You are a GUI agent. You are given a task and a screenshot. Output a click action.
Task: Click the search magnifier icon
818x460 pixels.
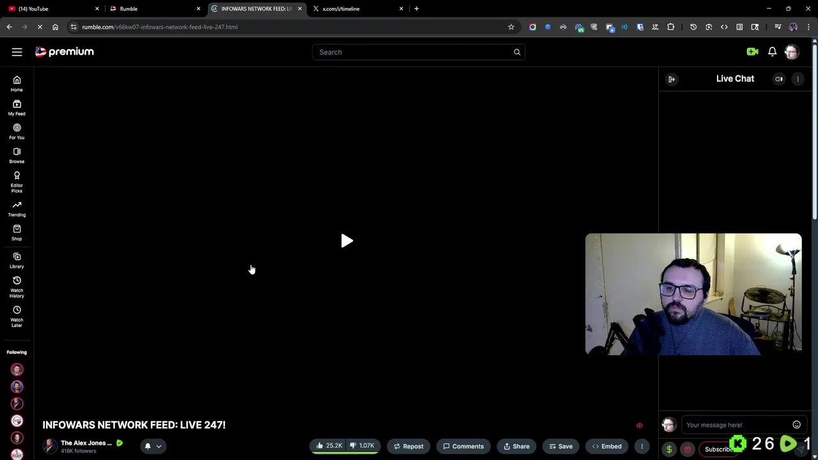517,52
